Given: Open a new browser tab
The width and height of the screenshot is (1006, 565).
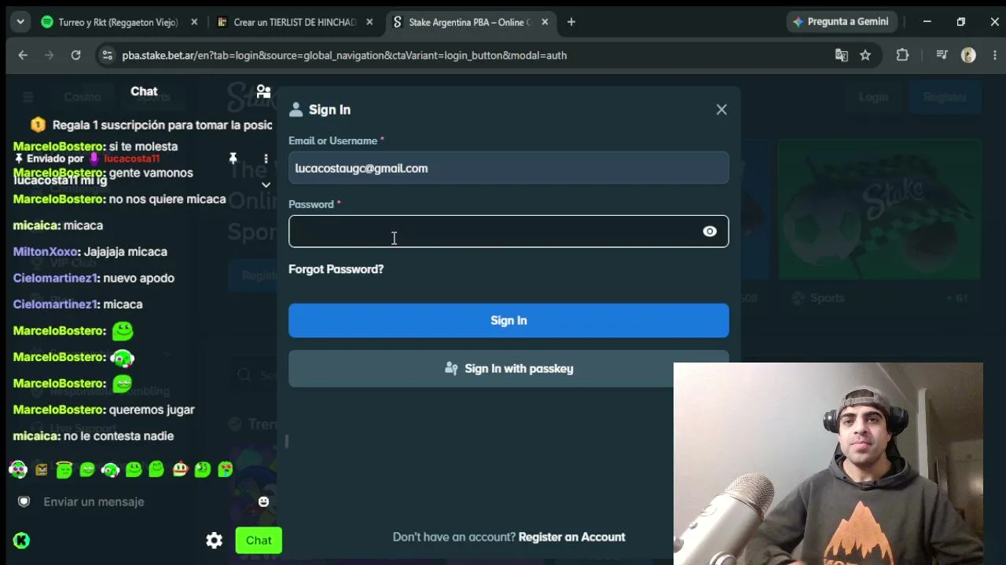Looking at the screenshot, I should click(571, 22).
